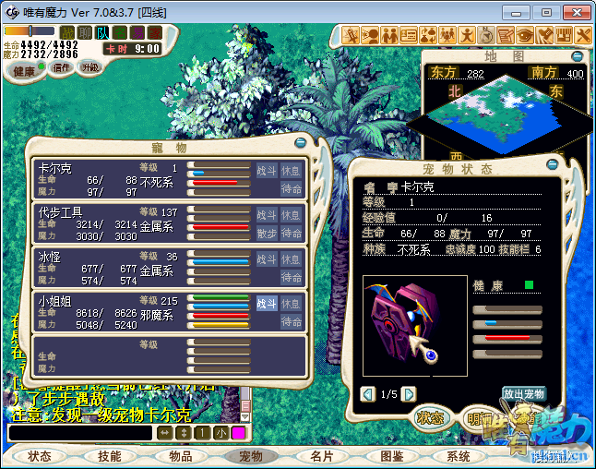The height and width of the screenshot is (469, 596).
Task: Click the 健康 health status button
Action: pyautogui.click(x=25, y=71)
